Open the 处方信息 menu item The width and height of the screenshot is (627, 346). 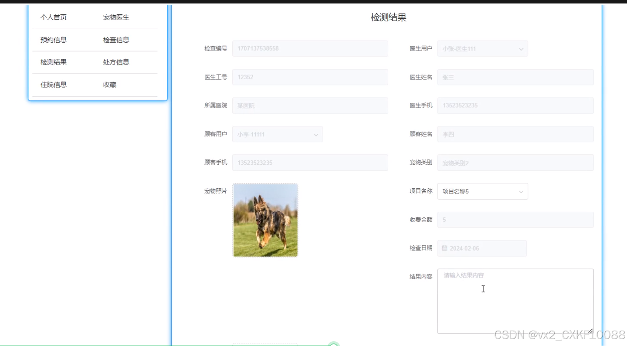tap(116, 62)
